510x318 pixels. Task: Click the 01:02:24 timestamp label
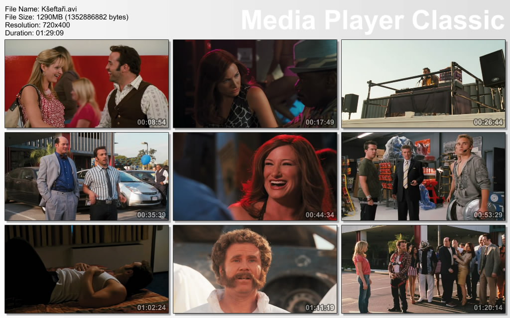click(151, 308)
